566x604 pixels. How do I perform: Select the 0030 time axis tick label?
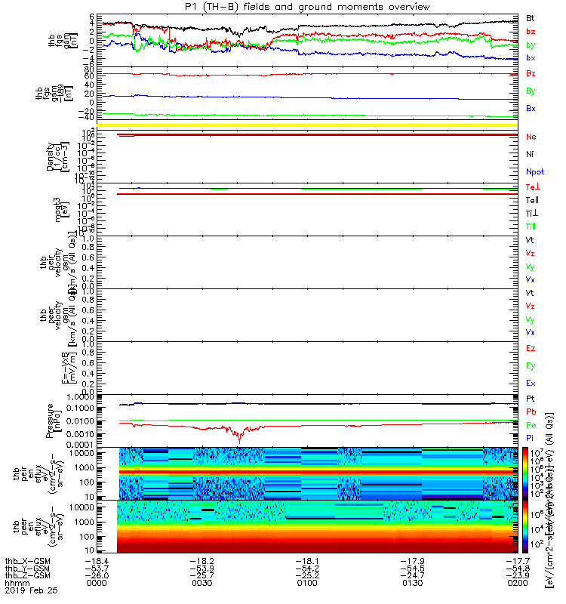coord(201,583)
